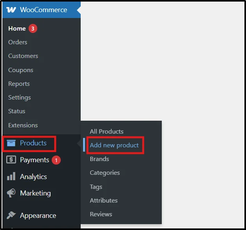
Task: Open the Orders page
Action: [x=18, y=42]
